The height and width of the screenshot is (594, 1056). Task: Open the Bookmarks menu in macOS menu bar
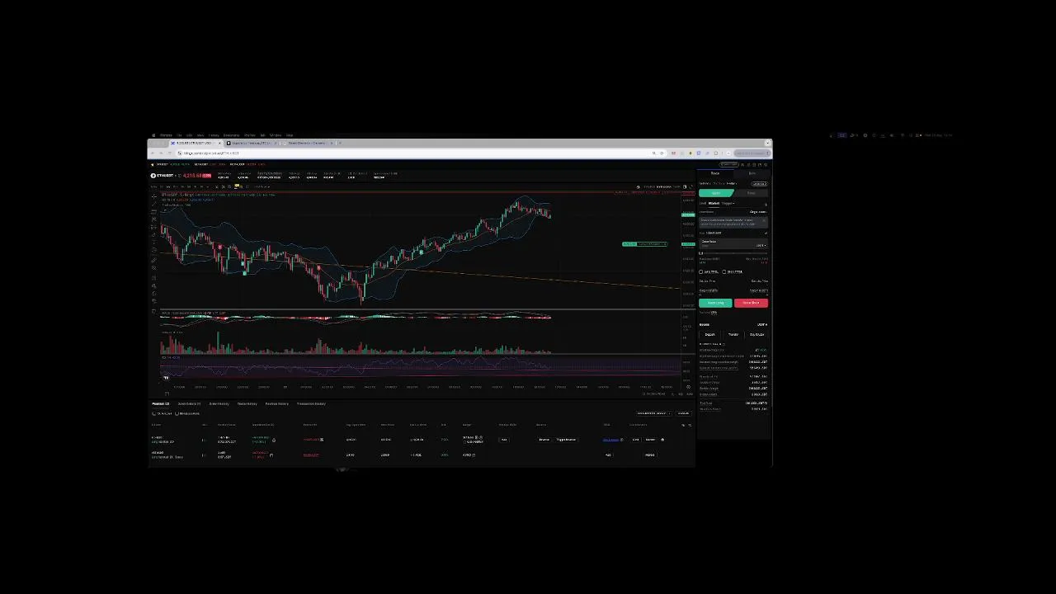pyautogui.click(x=231, y=135)
